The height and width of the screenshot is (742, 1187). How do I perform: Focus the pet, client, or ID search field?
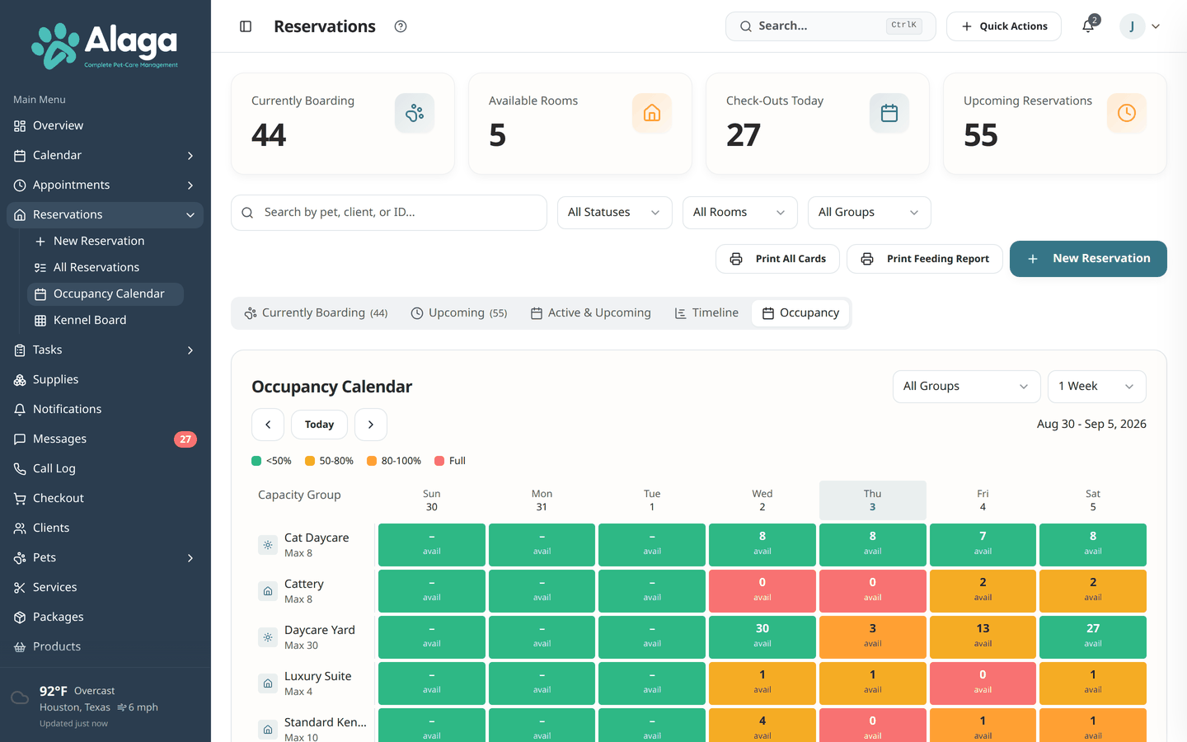click(x=389, y=213)
